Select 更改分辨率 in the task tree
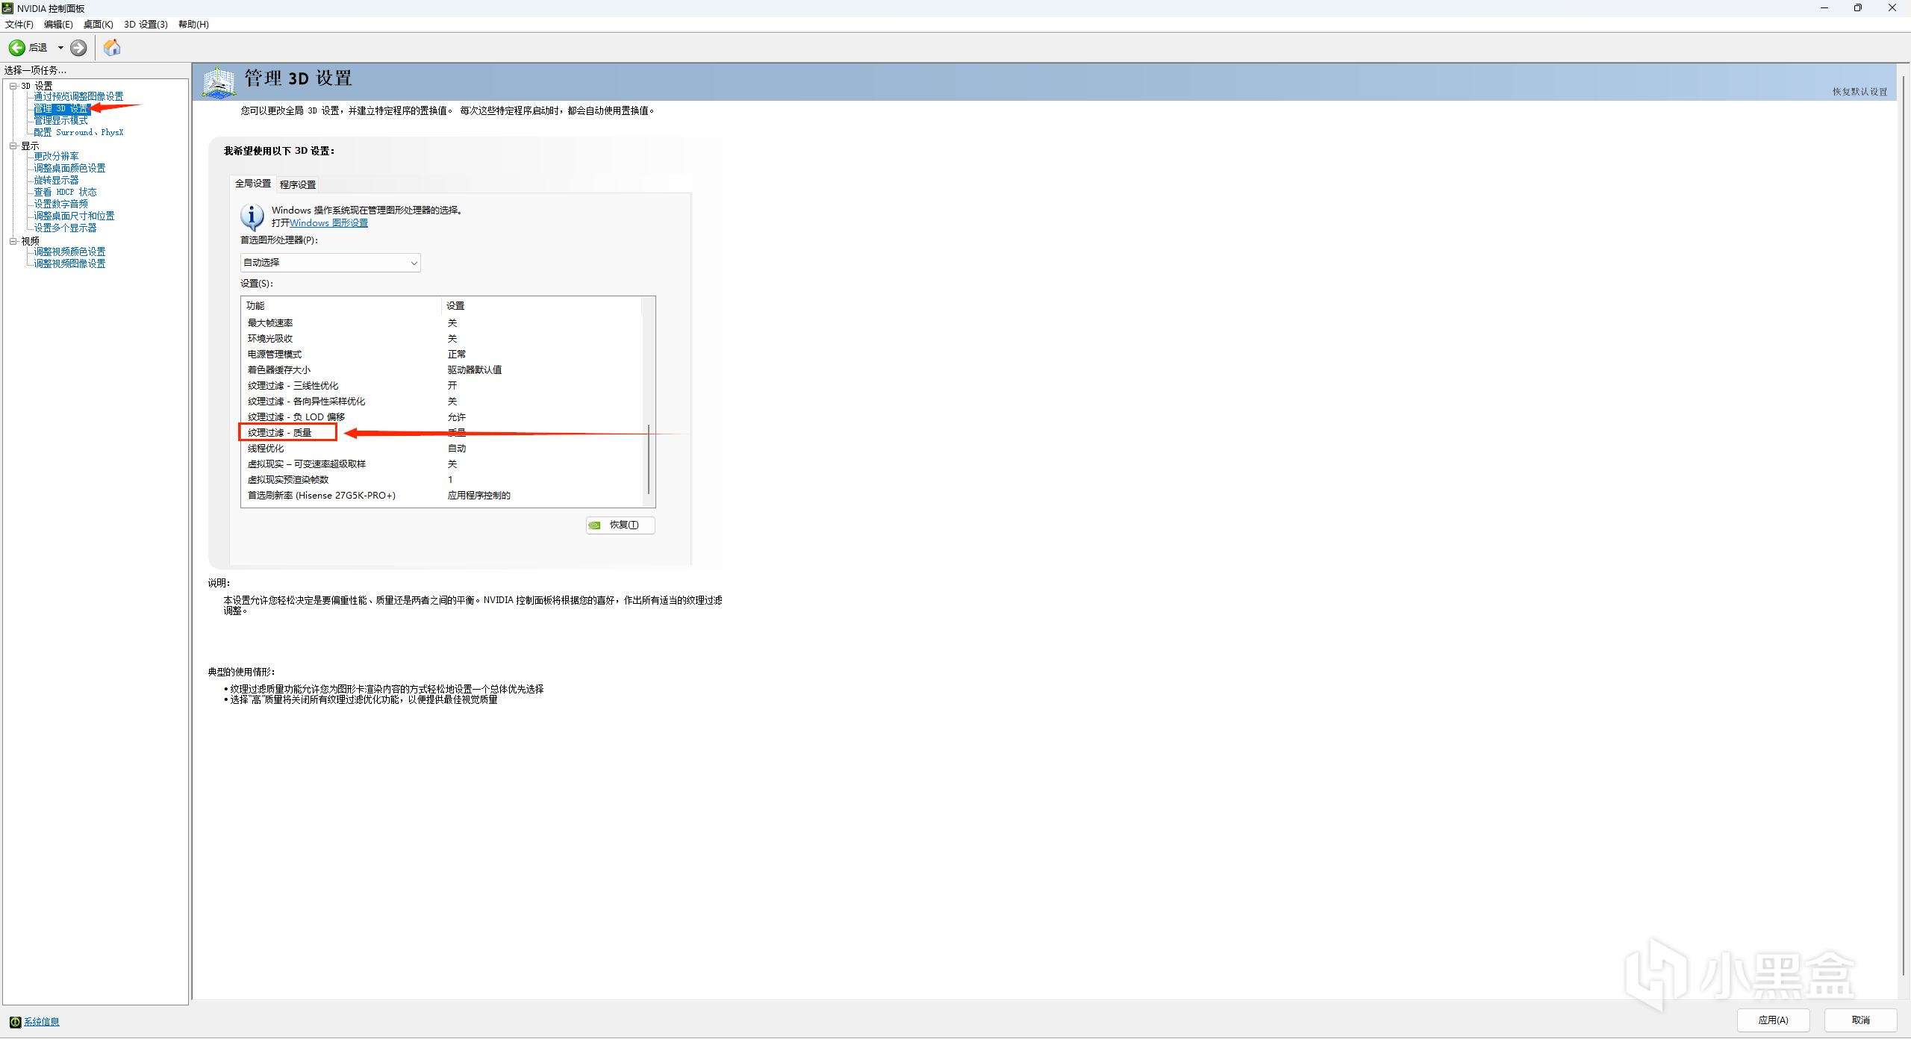Viewport: 1911px width, 1039px height. coord(56,156)
